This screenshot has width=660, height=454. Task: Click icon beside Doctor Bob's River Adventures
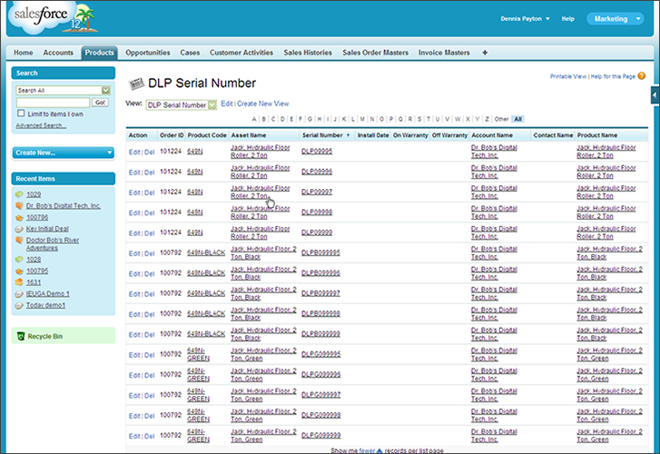click(19, 240)
